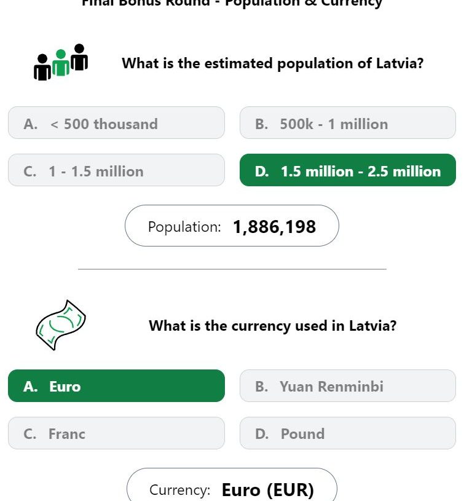Click the Latvia population question text
The image size is (464, 501).
click(273, 63)
